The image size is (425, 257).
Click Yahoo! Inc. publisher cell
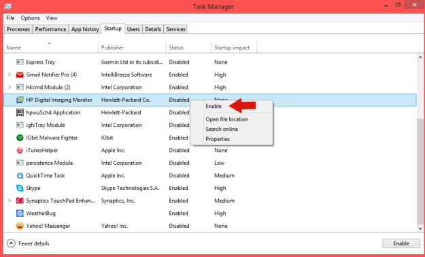(114, 226)
